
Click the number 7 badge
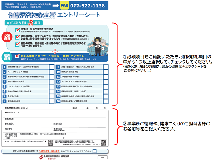pos(4,96)
